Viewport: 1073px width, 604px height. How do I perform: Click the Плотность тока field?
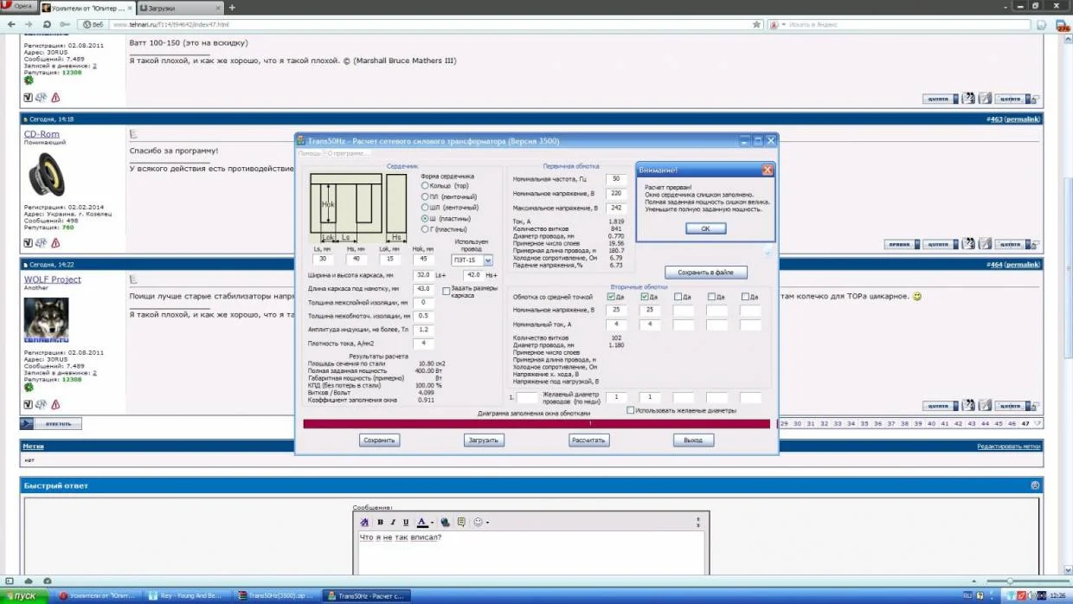click(424, 344)
